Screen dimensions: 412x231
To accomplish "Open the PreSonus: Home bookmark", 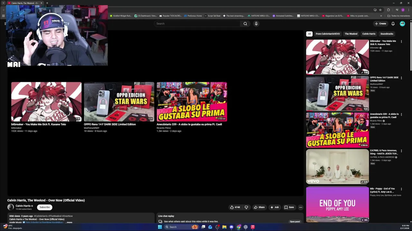I will (x=192, y=16).
